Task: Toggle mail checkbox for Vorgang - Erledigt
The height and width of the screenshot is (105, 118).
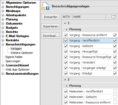Action: click(115, 73)
